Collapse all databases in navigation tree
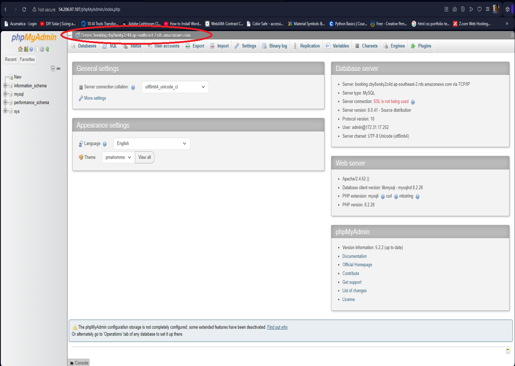This screenshot has width=515, height=366. pos(53,68)
